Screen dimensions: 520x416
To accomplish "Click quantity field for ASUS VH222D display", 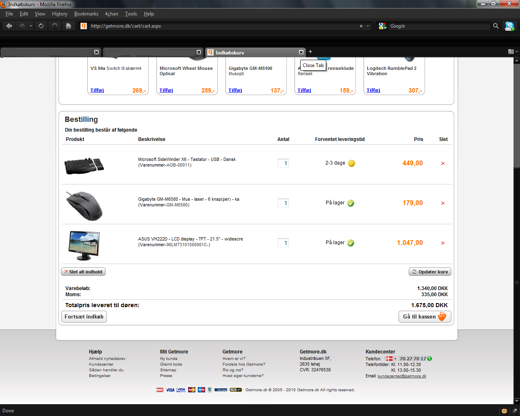I will 283,243.
